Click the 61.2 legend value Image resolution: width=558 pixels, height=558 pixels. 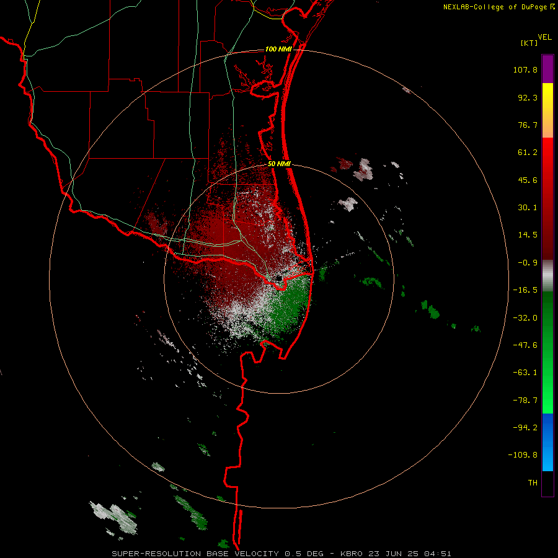(528, 153)
